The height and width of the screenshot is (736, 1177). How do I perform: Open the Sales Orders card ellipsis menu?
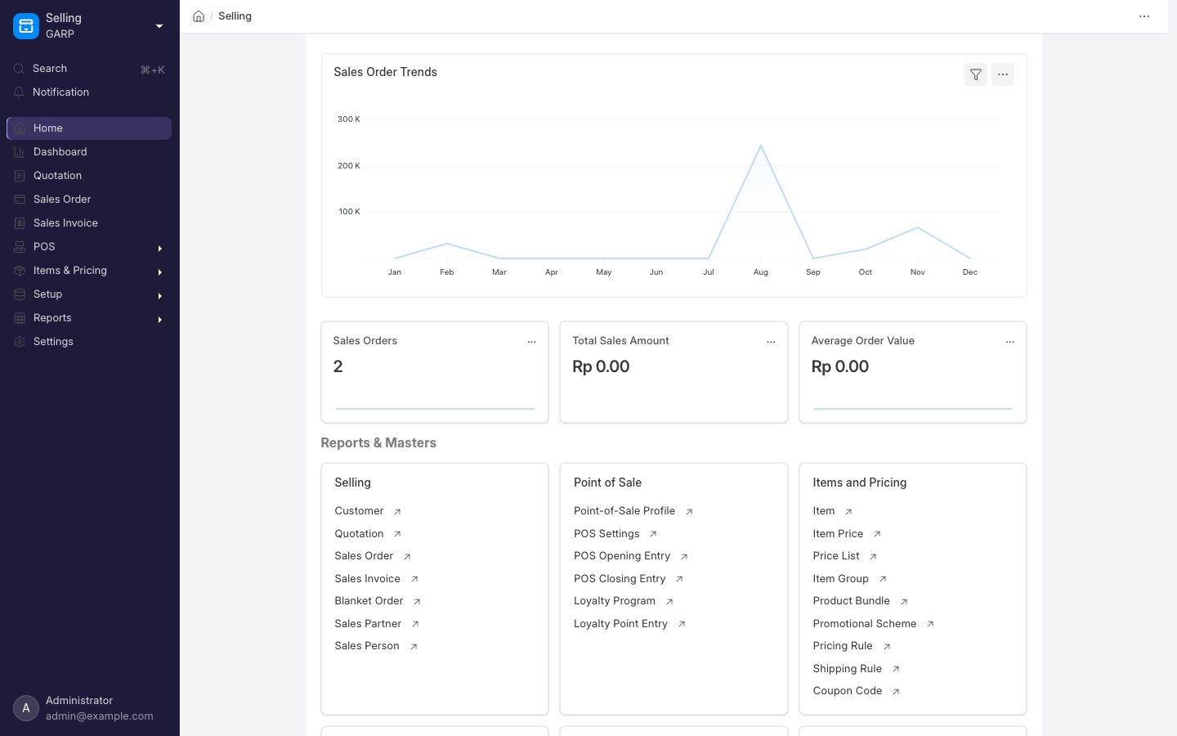532,342
